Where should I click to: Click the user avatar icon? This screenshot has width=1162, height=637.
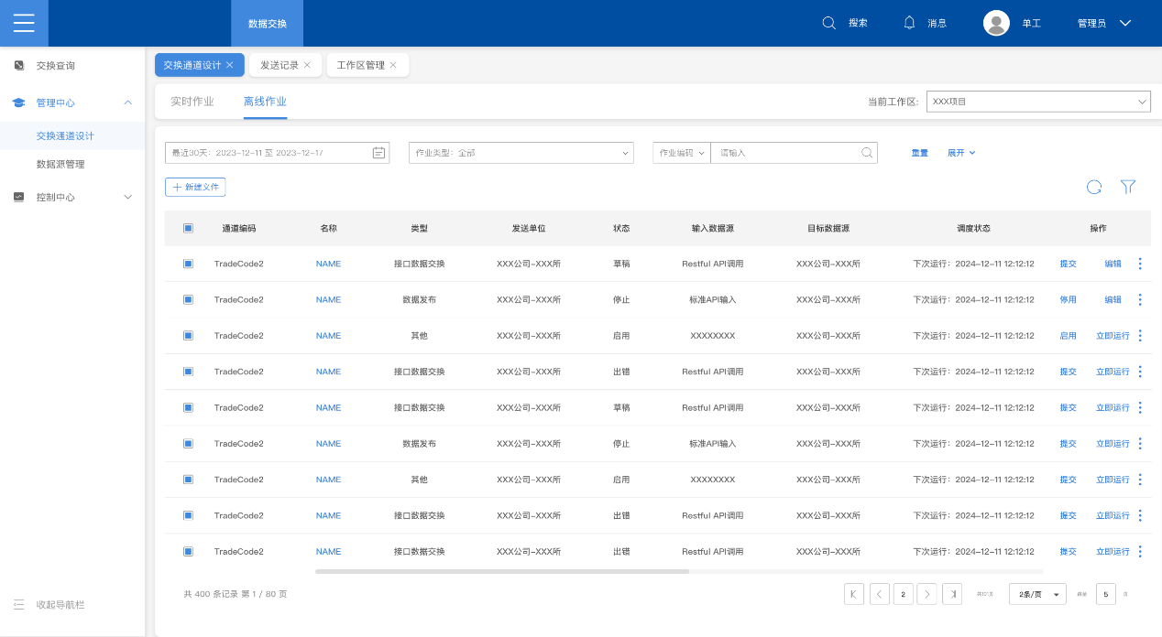coord(996,23)
